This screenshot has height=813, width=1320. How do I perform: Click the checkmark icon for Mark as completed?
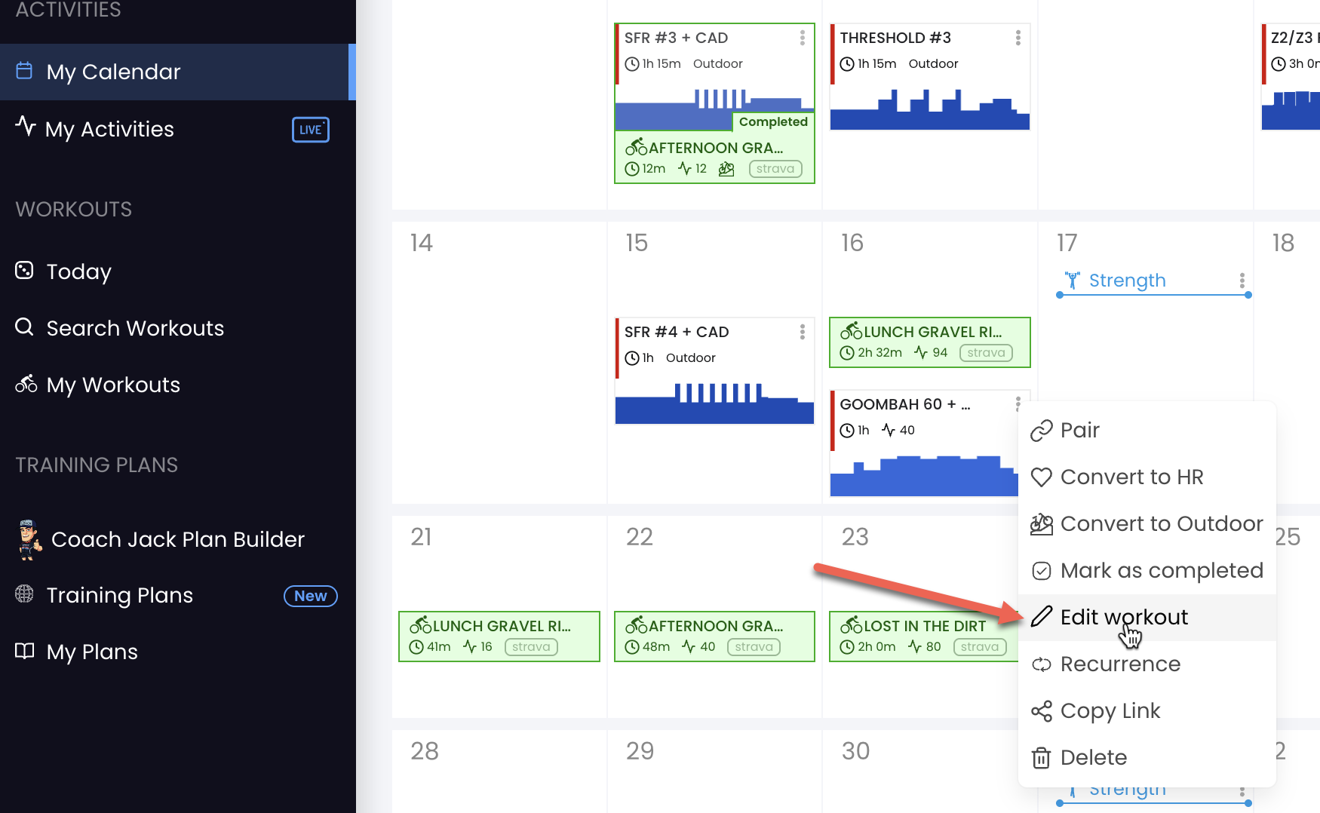pyautogui.click(x=1041, y=571)
